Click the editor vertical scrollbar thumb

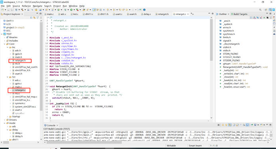(211, 40)
